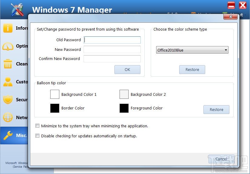Enable minimize to the system tray checkbox

37,126
